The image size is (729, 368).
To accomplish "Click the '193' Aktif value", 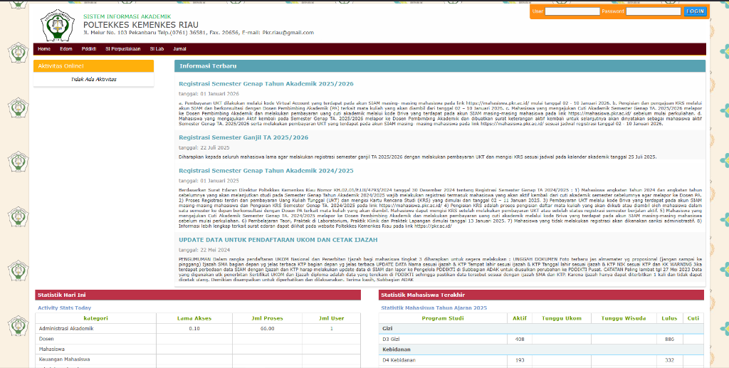I will click(519, 360).
